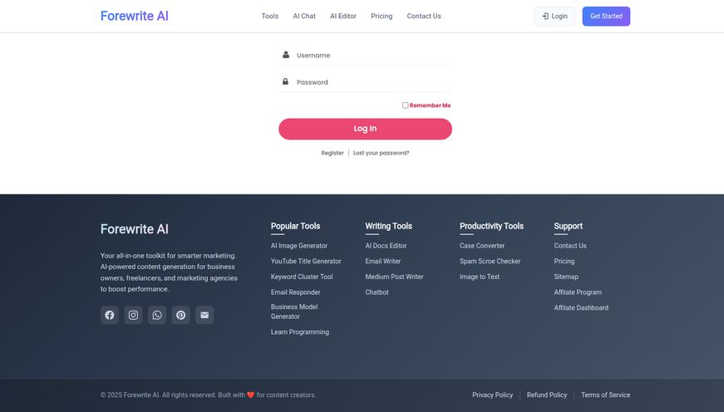Submit the form with Log In button
Image resolution: width=724 pixels, height=412 pixels.
click(365, 129)
